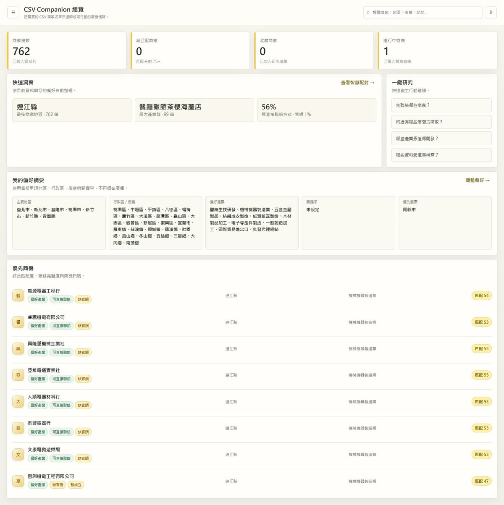Click the 偏好產業 preference box
The width and height of the screenshot is (504, 505).
pos(252,223)
